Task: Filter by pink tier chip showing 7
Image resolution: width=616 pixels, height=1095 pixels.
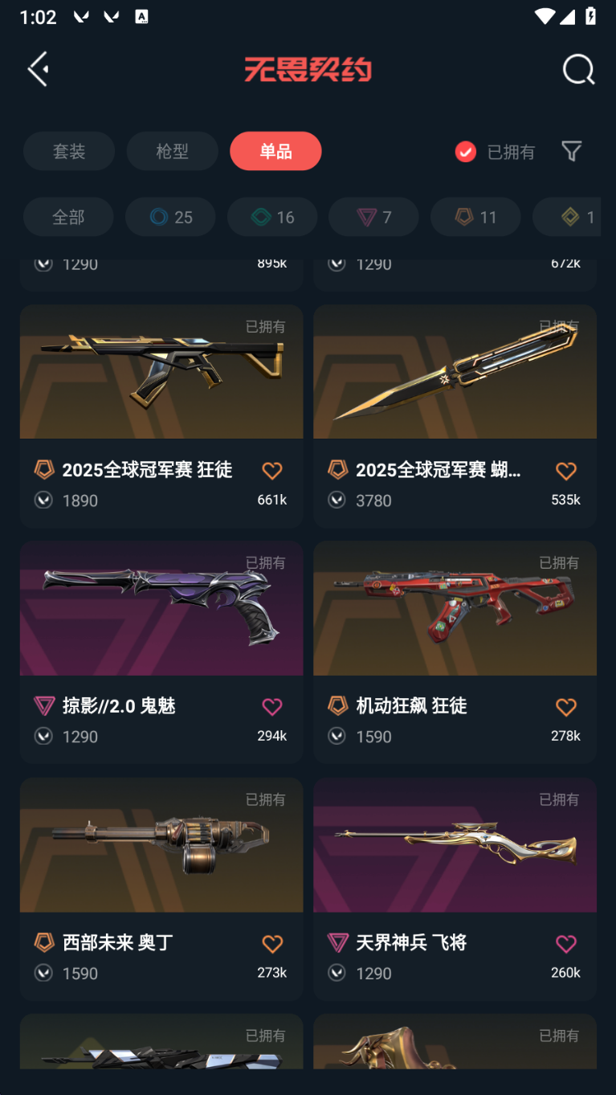Action: pos(373,217)
